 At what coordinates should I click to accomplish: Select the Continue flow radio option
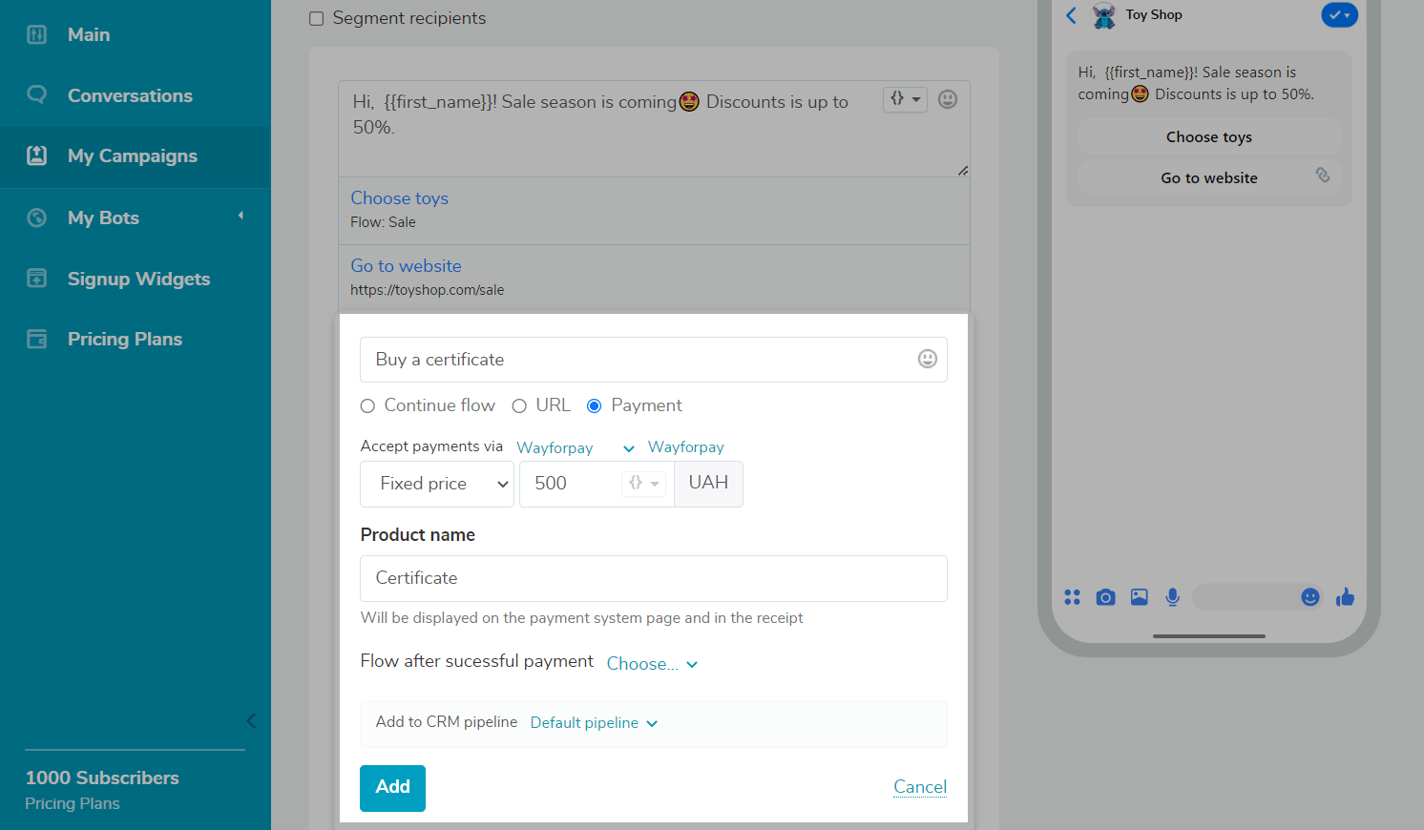[x=367, y=406]
